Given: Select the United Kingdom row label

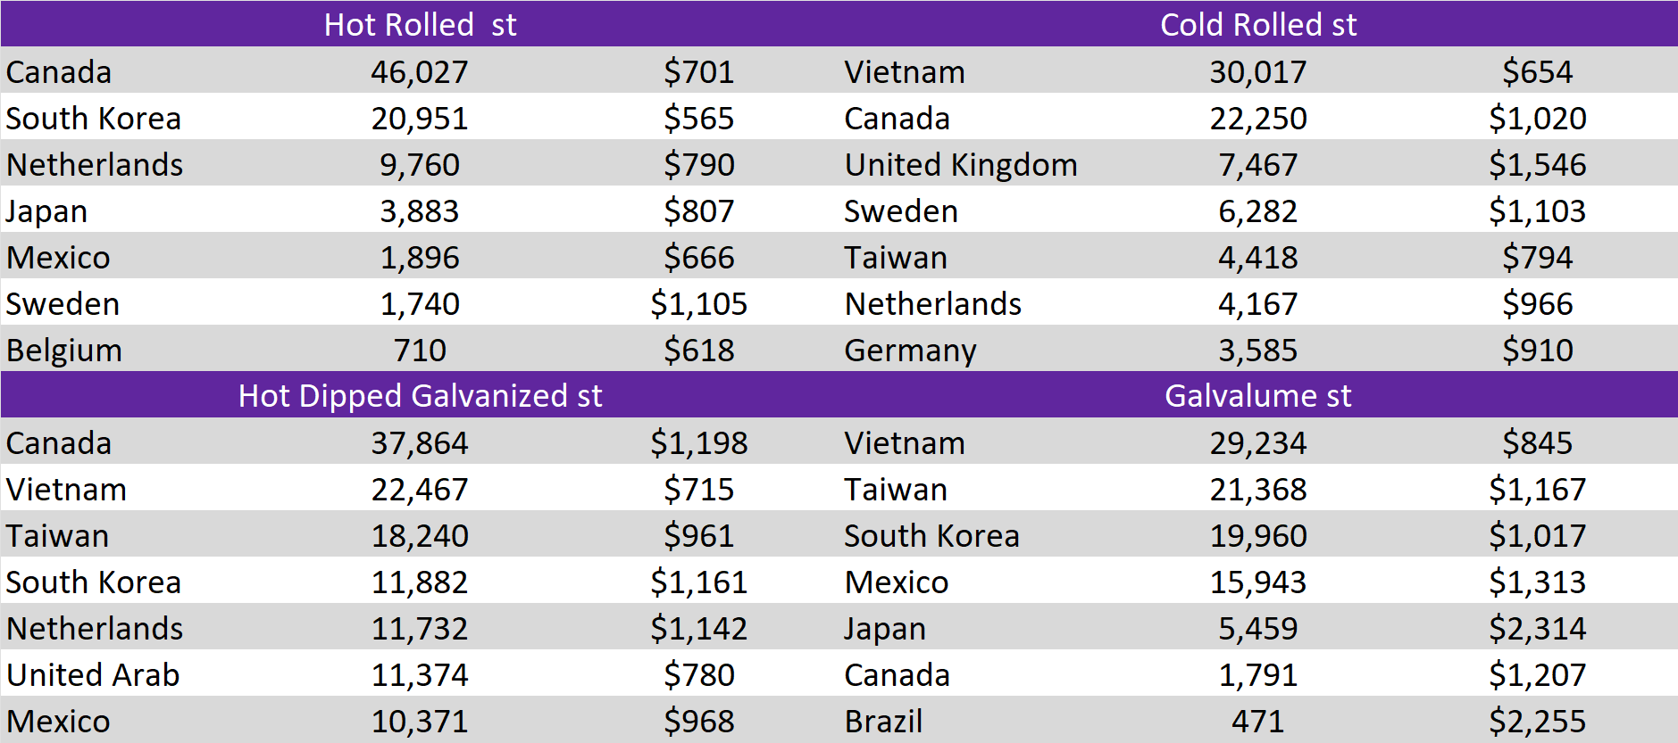Looking at the screenshot, I should click(961, 165).
